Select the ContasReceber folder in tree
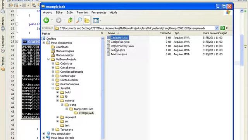Image resolution: width=248 pixels, height=140 pixels. click(69, 80)
